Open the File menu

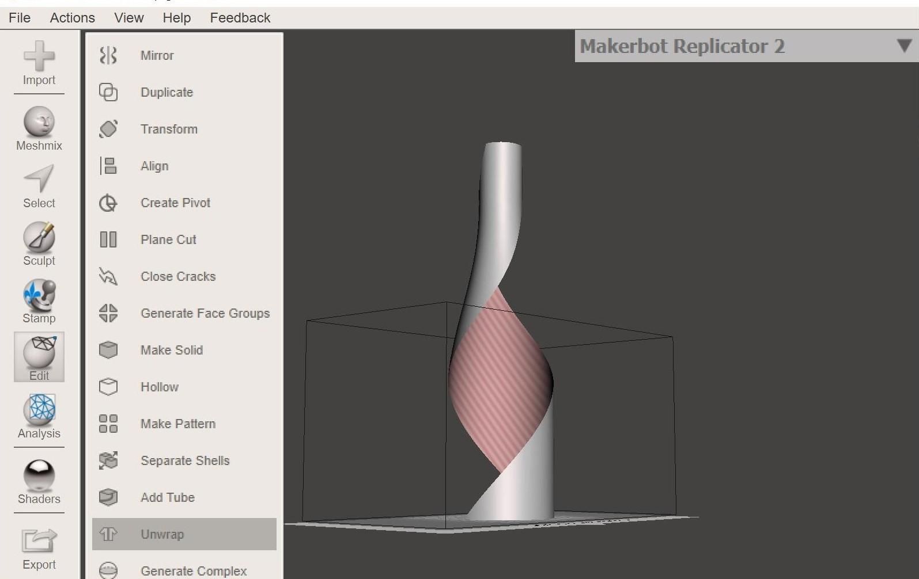pyautogui.click(x=20, y=18)
